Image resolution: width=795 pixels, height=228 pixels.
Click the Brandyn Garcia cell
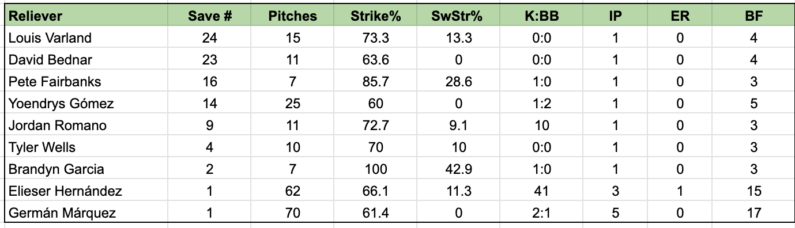click(x=86, y=169)
